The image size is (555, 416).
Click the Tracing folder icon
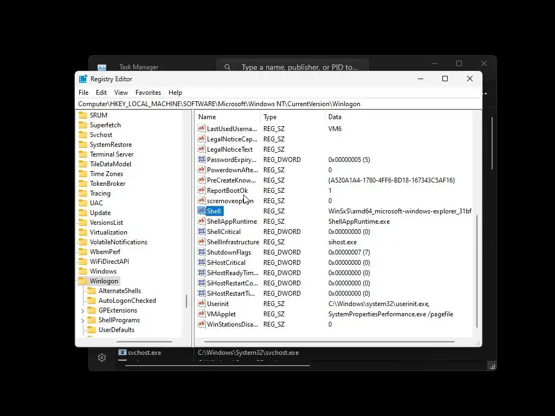coord(83,193)
